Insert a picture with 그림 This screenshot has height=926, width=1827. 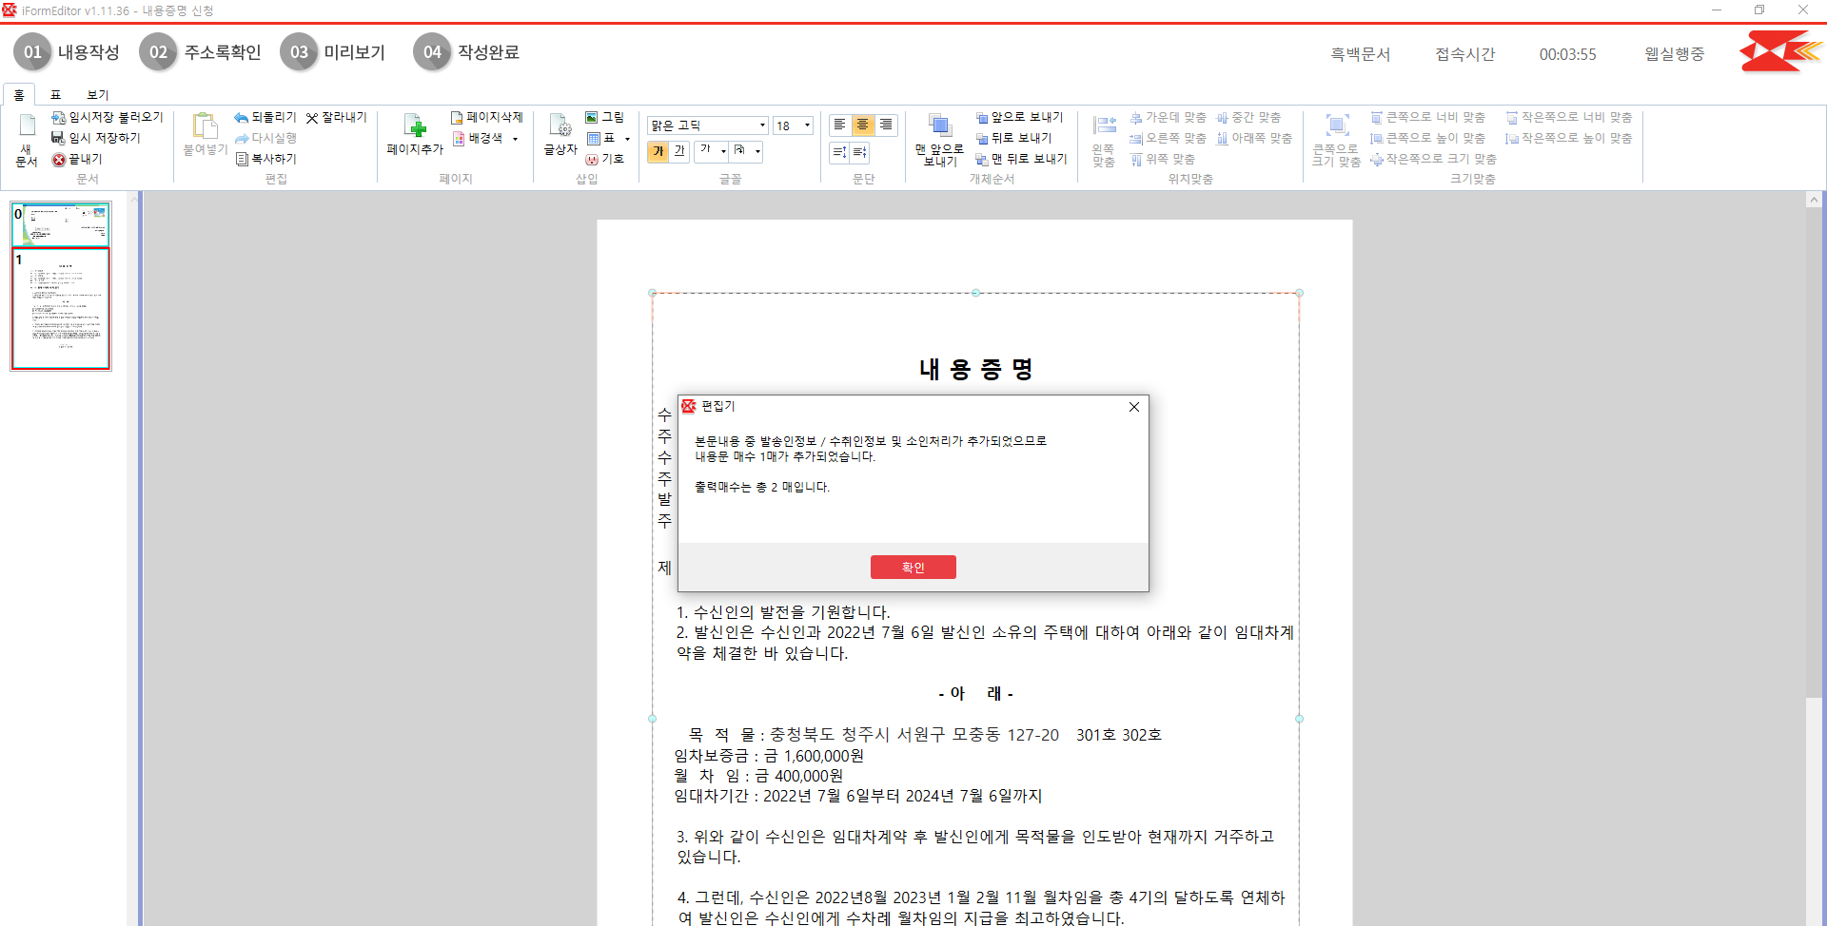coord(604,117)
